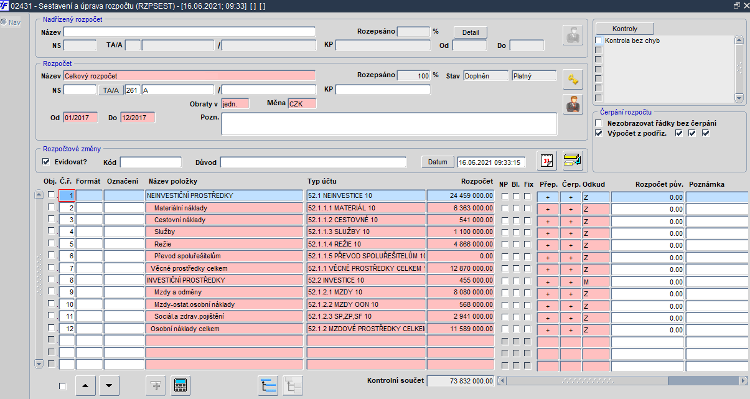Toggle the Evidovat? checkbox

[x=45, y=162]
